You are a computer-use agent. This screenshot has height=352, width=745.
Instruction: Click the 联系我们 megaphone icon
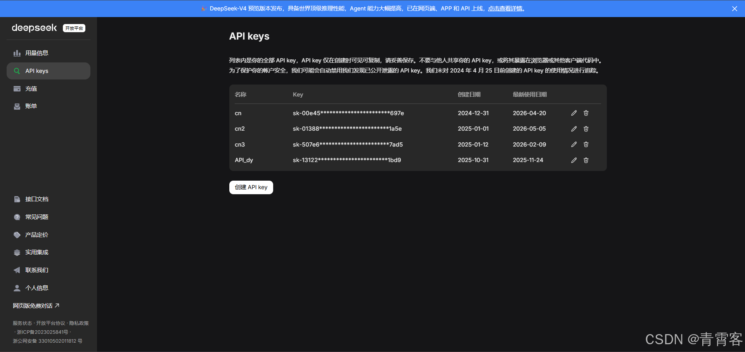pos(17,270)
